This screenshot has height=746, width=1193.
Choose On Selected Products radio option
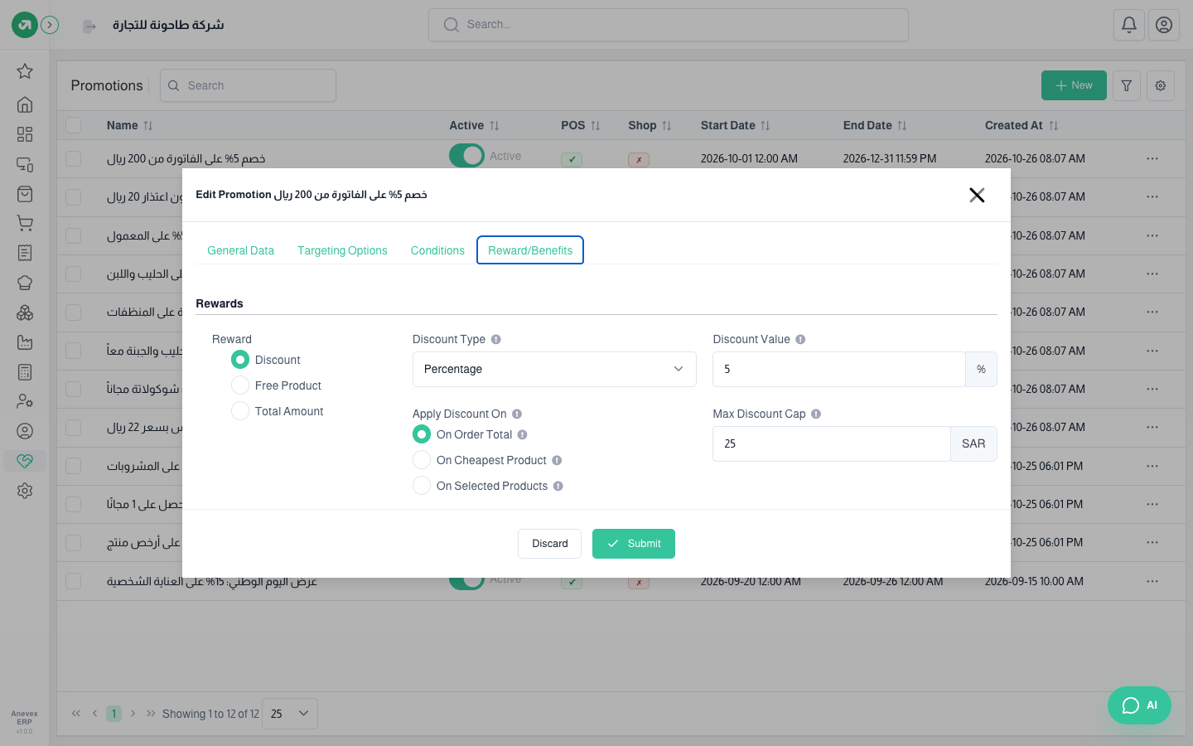[x=422, y=486]
